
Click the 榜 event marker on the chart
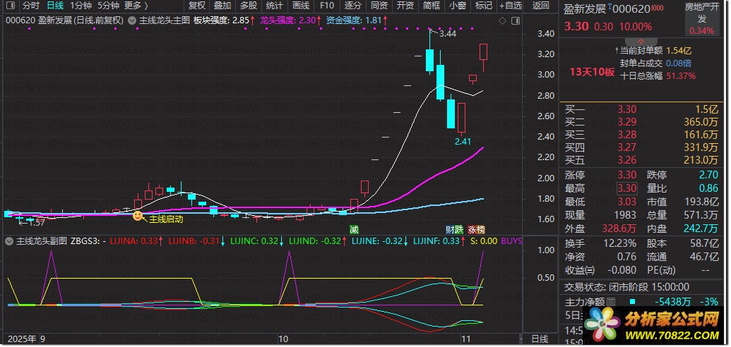click(481, 230)
